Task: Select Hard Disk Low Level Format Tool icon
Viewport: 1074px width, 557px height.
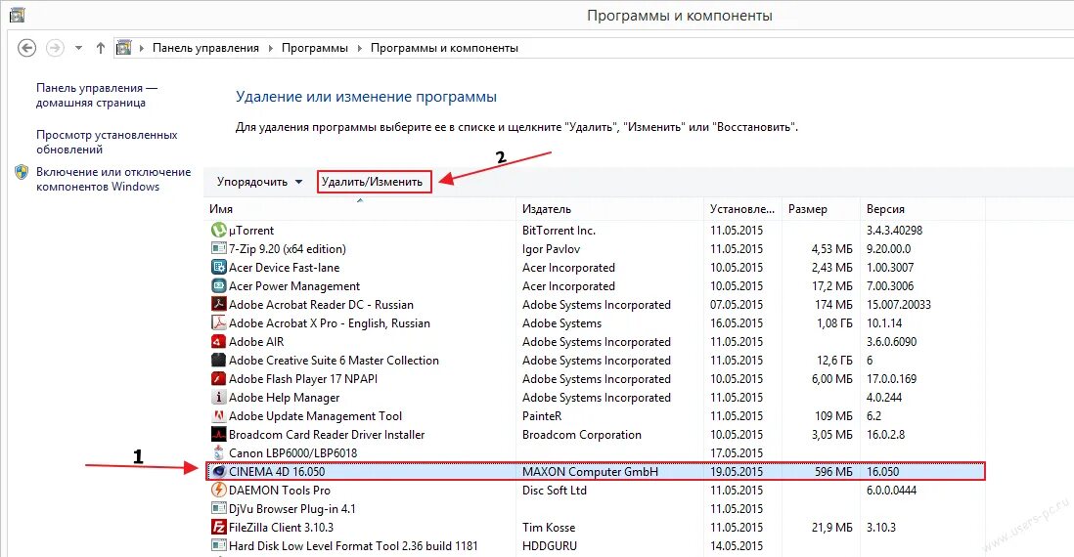Action: [218, 545]
